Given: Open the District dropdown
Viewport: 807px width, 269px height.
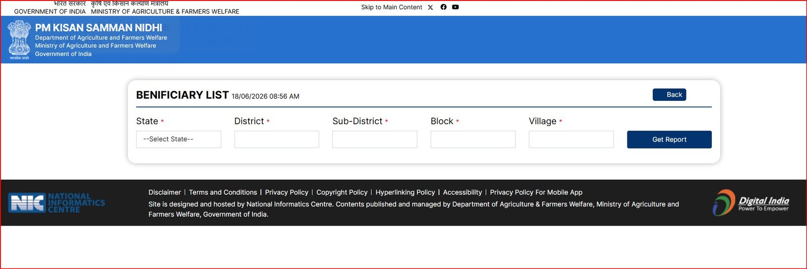Looking at the screenshot, I should tap(276, 140).
